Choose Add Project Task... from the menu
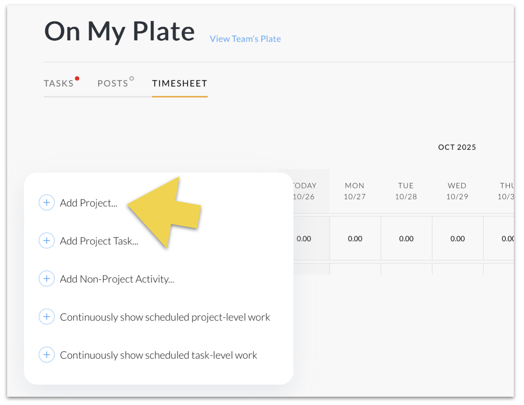Image resolution: width=524 pixels, height=405 pixels. click(x=99, y=241)
